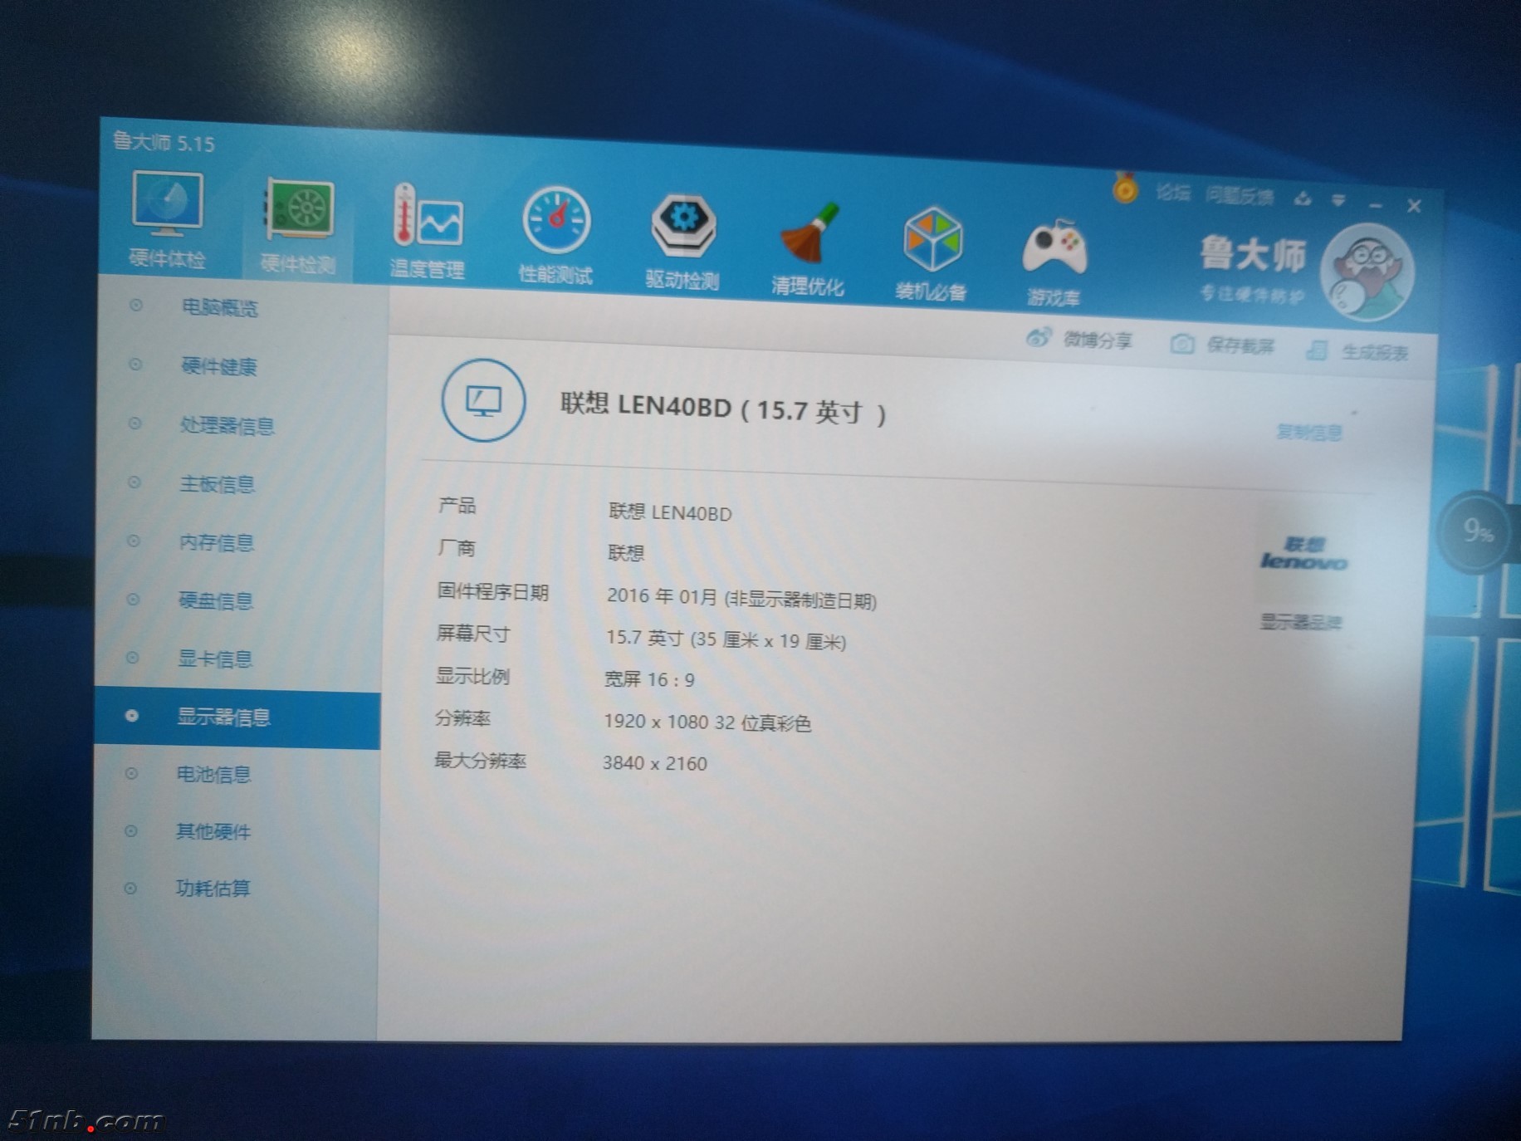Select 显示器信息 monitor info tab
The width and height of the screenshot is (1521, 1141).
pyautogui.click(x=237, y=717)
